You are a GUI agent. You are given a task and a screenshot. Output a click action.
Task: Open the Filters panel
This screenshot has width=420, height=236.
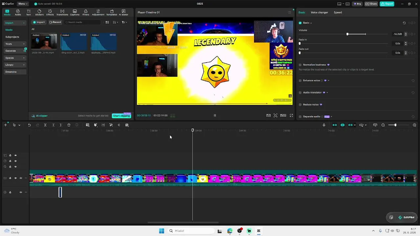click(x=86, y=12)
